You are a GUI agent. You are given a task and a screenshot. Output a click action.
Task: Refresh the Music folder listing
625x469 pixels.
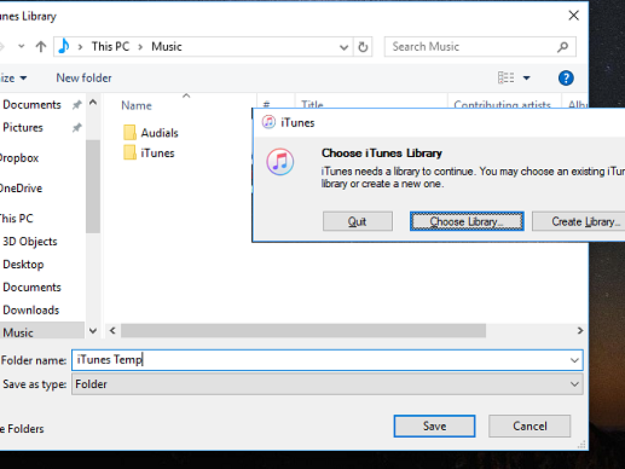tap(363, 47)
